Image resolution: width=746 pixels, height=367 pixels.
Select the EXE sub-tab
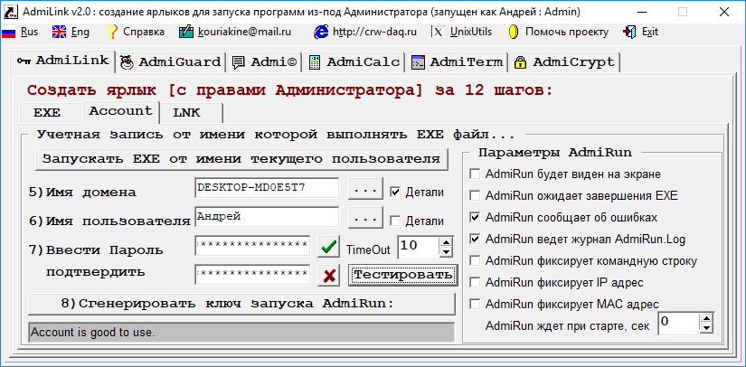pyautogui.click(x=51, y=113)
